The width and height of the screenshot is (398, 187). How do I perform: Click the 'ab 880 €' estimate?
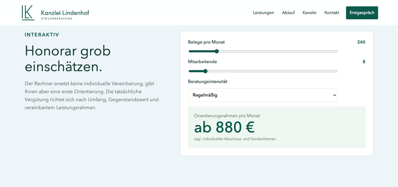tap(224, 127)
